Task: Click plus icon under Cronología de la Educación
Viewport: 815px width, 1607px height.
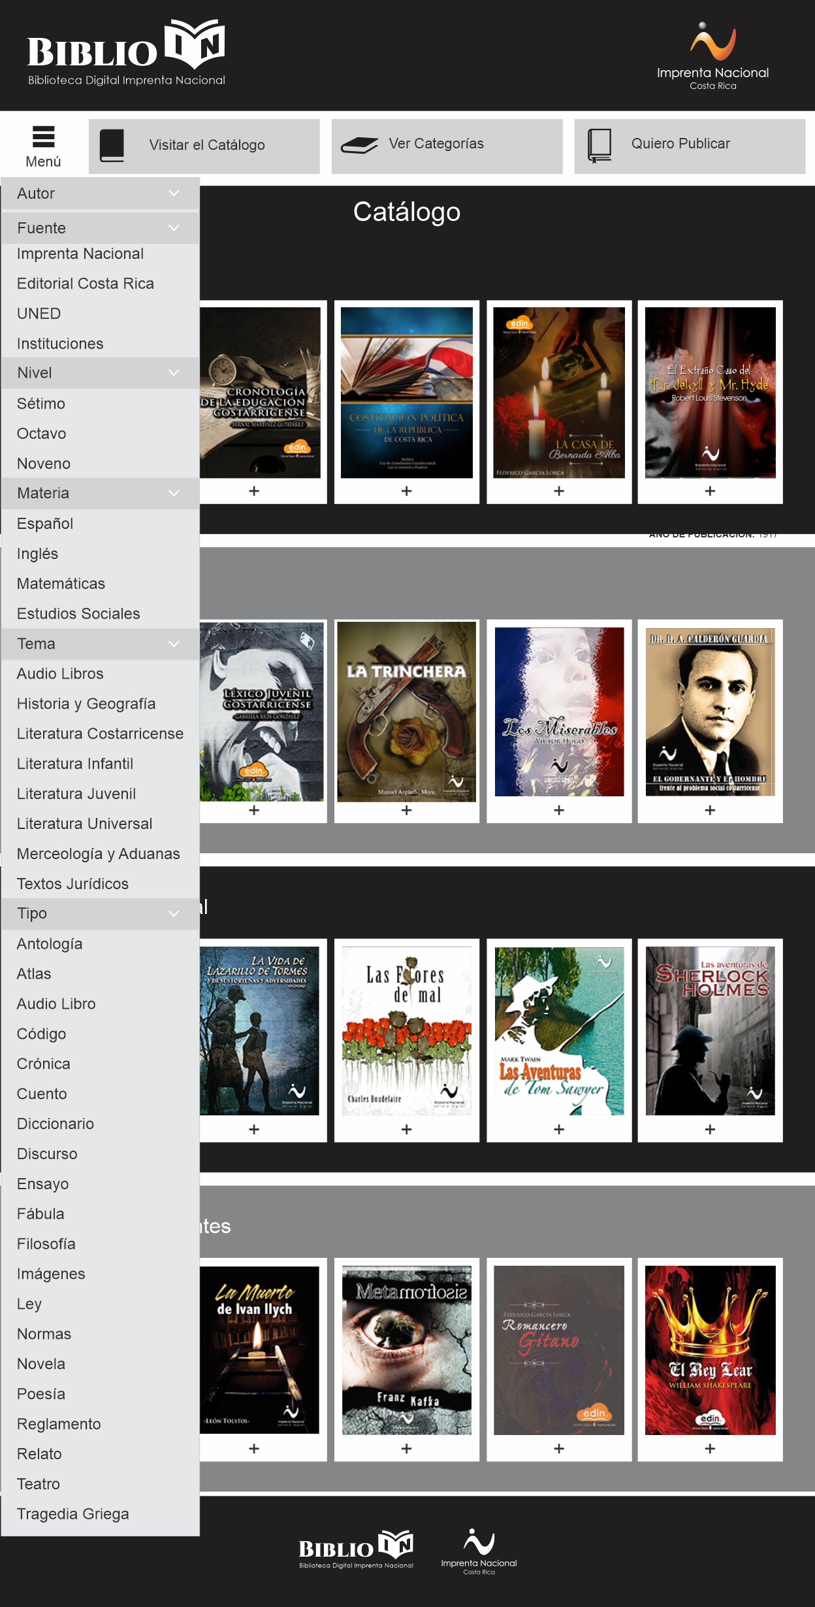Action: (x=254, y=491)
